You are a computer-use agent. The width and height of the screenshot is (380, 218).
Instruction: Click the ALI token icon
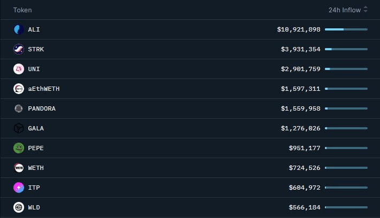(19, 29)
